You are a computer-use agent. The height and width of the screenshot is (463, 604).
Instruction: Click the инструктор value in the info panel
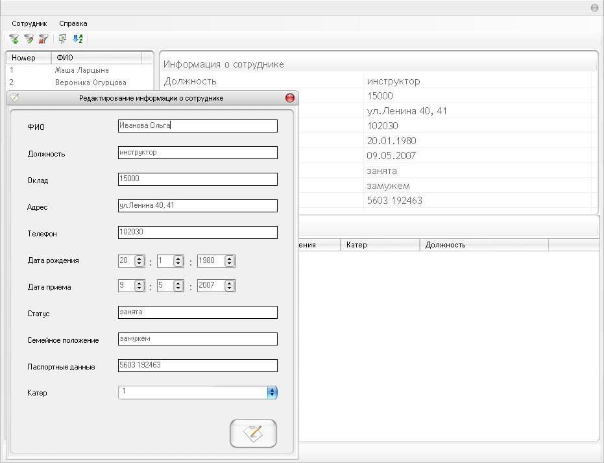[393, 81]
